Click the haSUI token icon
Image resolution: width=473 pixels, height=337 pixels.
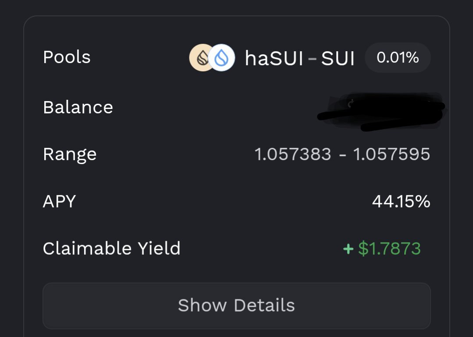(200, 57)
